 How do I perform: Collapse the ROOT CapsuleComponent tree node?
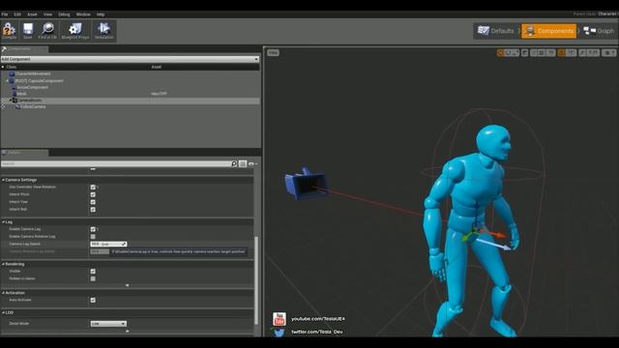point(7,81)
